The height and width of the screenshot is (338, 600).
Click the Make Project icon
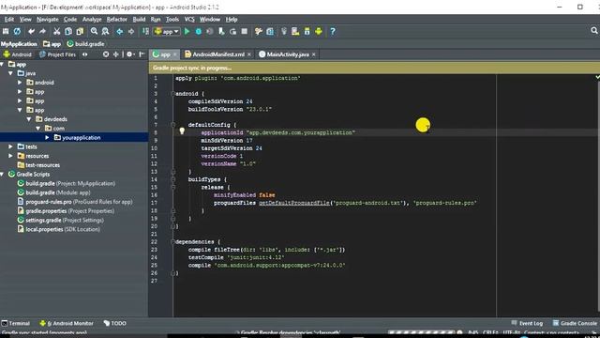point(145,31)
